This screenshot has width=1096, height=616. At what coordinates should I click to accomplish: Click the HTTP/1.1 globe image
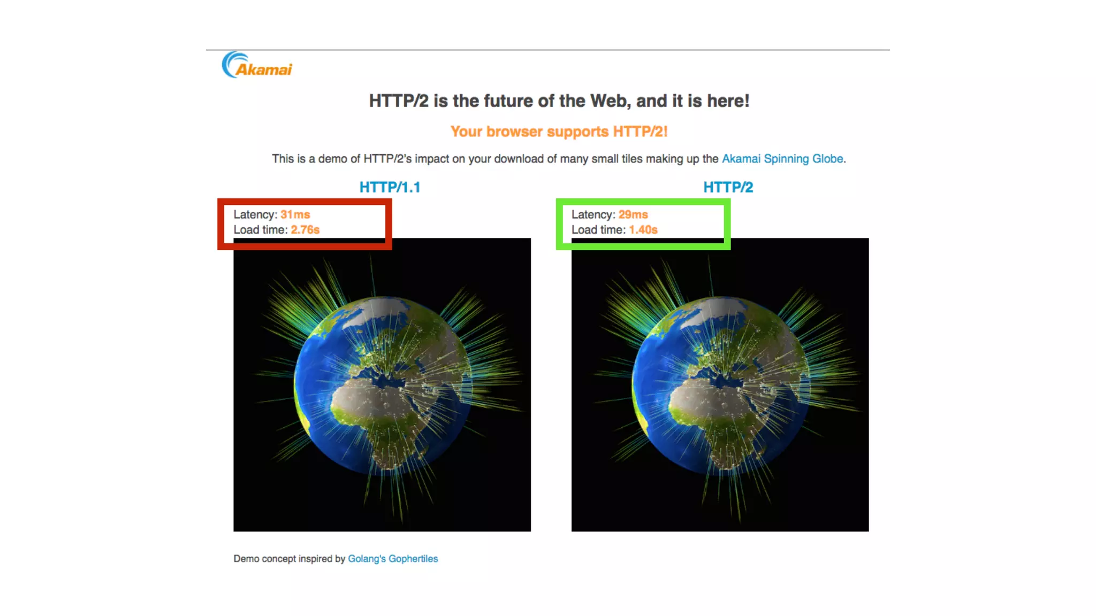pyautogui.click(x=382, y=385)
